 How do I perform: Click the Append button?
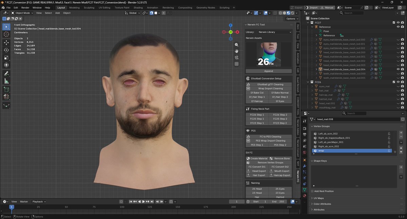point(269,71)
